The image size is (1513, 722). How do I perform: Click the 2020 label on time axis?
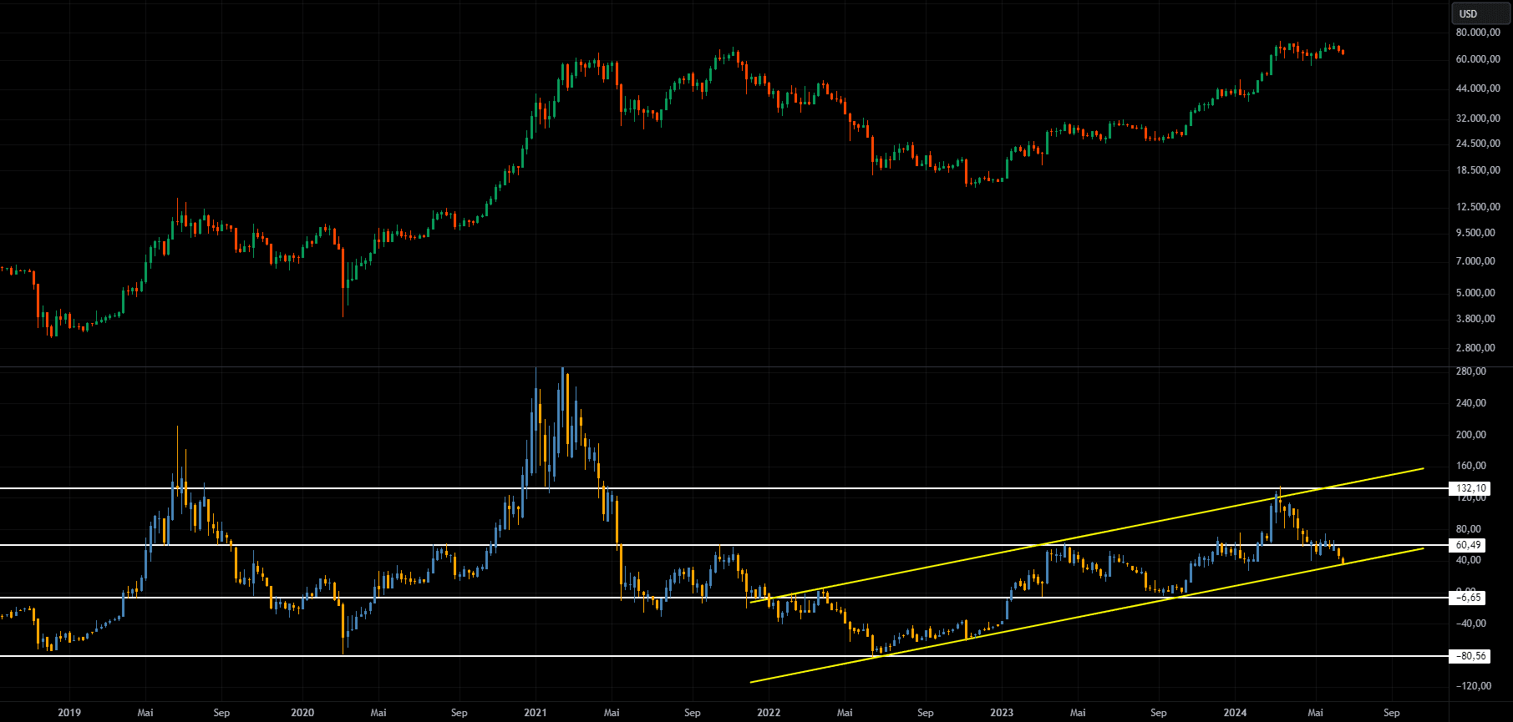pos(302,713)
